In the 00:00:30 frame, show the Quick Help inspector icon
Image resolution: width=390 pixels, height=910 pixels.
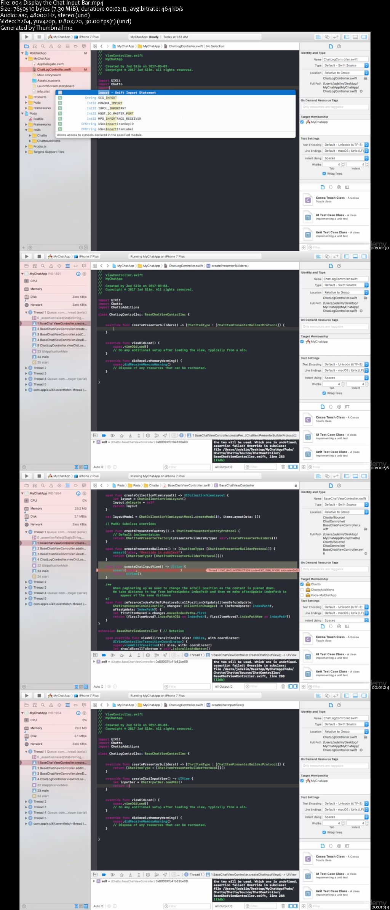click(339, 46)
